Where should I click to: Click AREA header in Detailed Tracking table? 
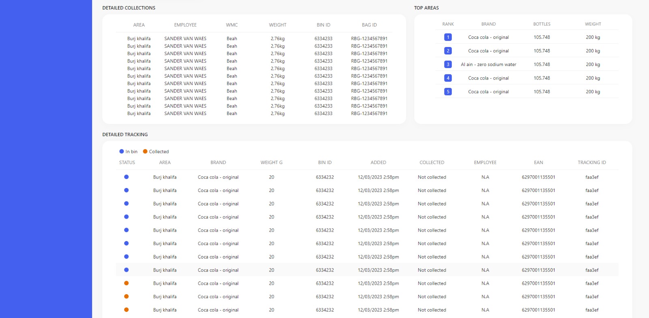(x=165, y=162)
